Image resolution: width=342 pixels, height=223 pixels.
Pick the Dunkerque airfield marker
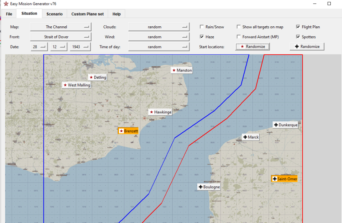click(x=285, y=125)
